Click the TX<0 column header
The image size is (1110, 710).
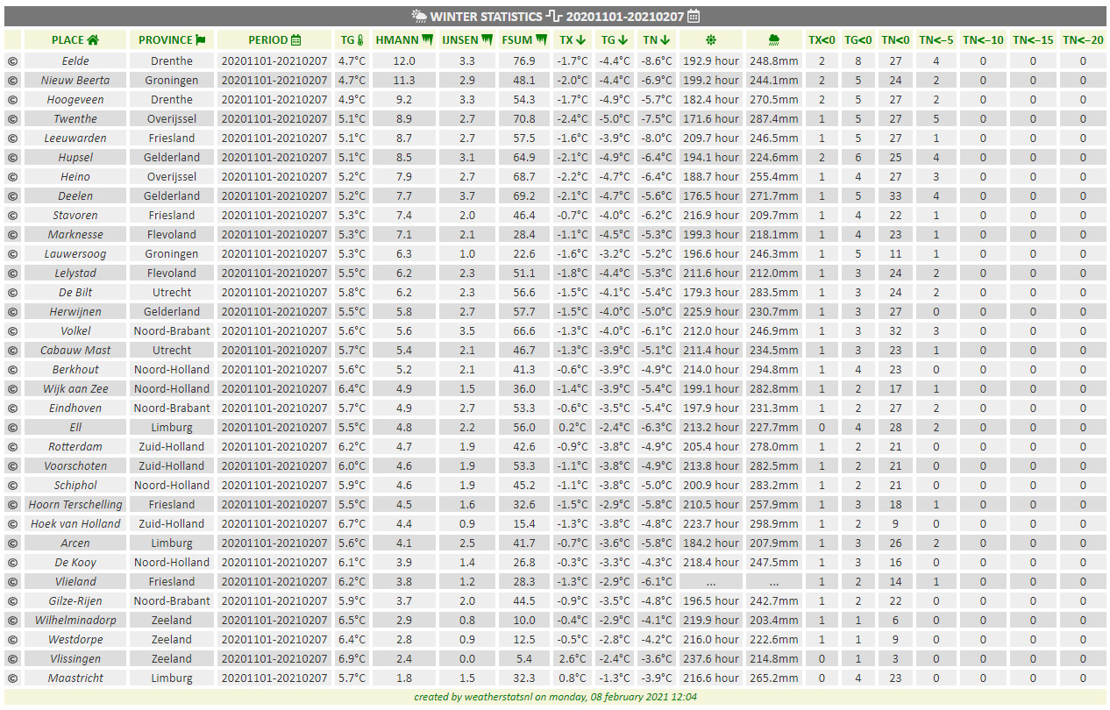[x=822, y=39]
